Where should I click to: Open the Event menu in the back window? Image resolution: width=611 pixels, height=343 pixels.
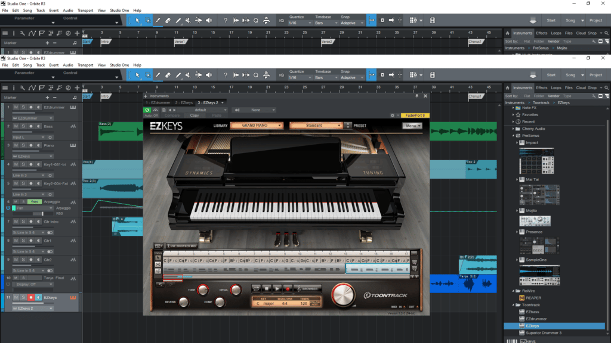54,11
